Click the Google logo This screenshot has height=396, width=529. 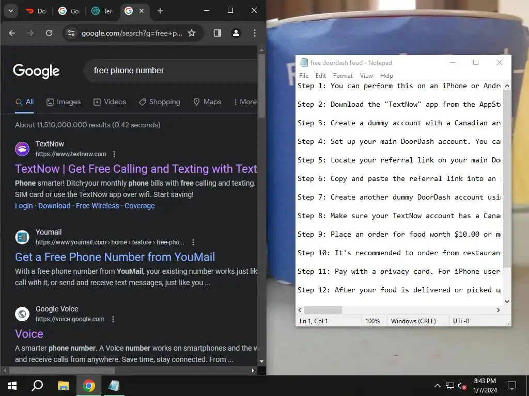point(37,71)
